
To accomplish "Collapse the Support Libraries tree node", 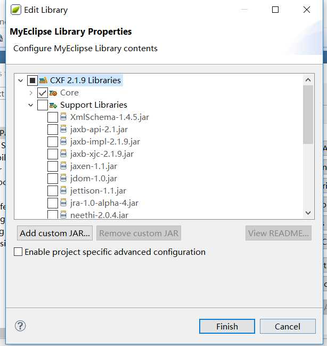I will [x=31, y=105].
